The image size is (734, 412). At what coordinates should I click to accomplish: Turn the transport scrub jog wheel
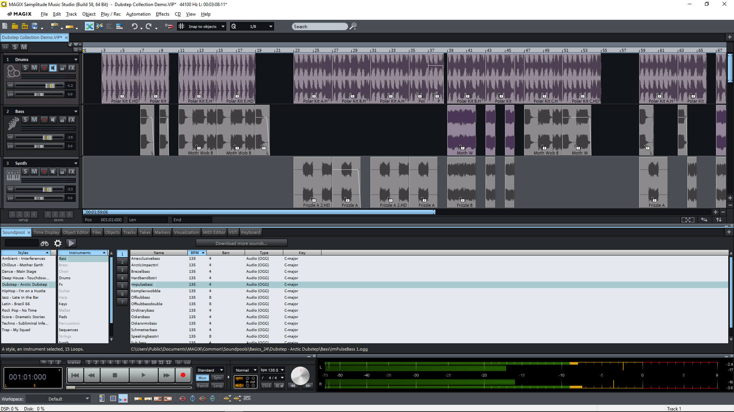click(x=300, y=376)
